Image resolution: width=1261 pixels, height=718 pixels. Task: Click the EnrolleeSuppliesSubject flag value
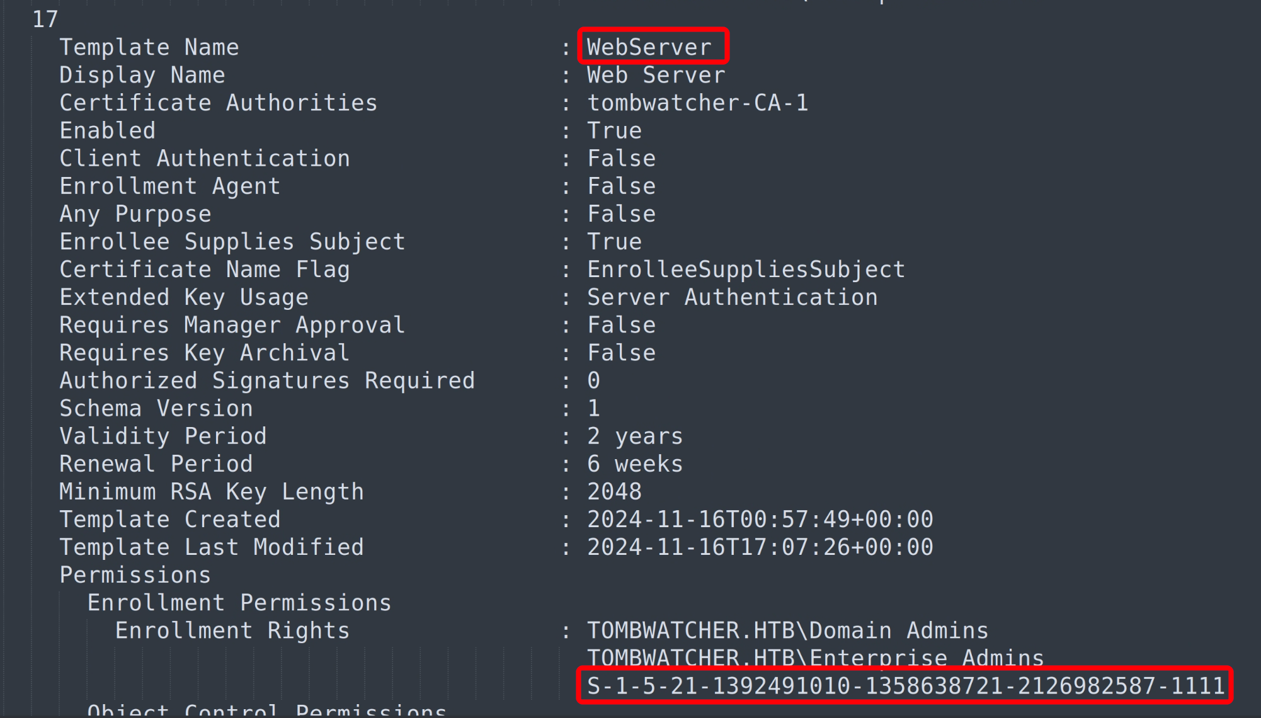click(746, 270)
